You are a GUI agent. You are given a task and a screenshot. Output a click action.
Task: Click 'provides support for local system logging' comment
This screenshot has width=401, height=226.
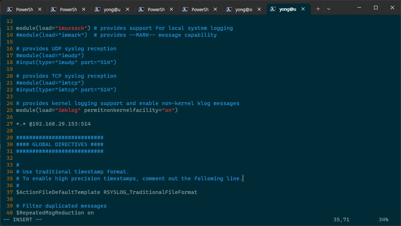[163, 28]
